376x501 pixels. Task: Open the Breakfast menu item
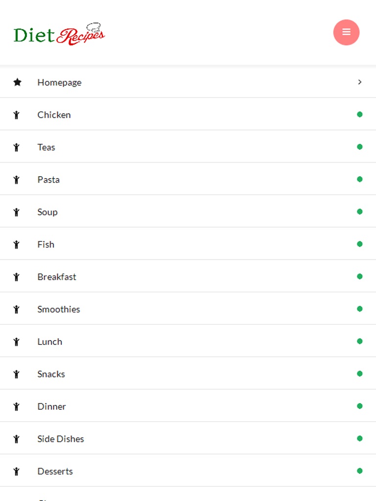coord(57,277)
